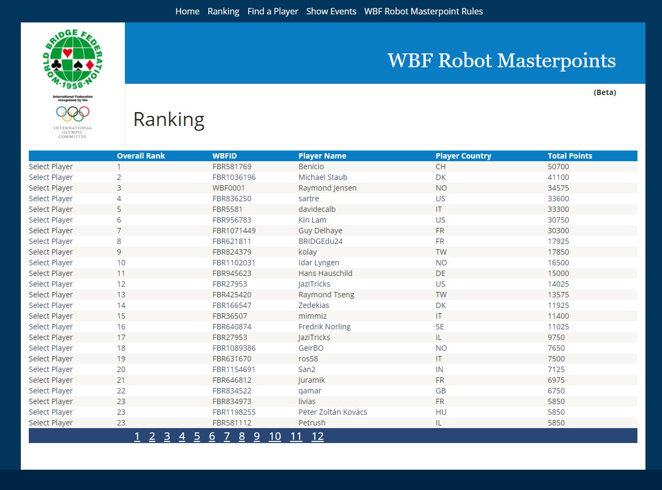Click the WBF Robot Masterpoints banner title

(x=502, y=60)
